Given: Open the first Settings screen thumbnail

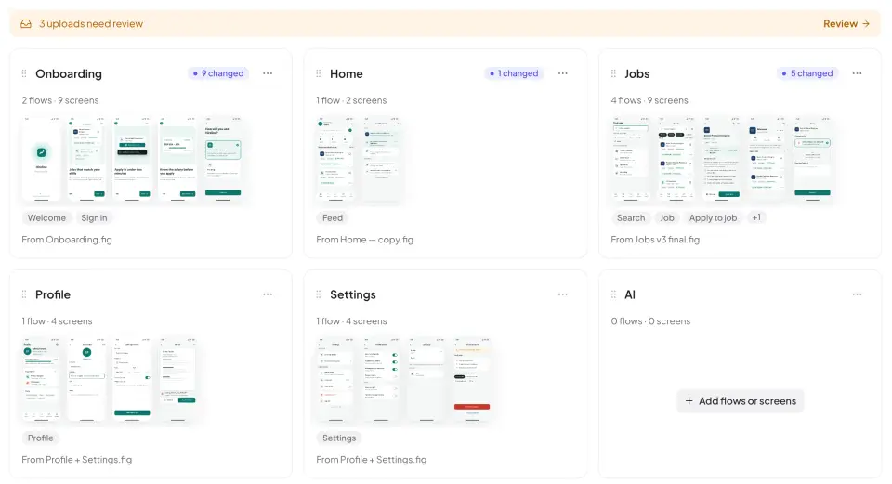Looking at the screenshot, I should pyautogui.click(x=335, y=380).
